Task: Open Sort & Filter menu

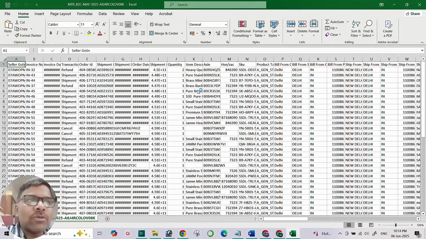Action: tap(356, 29)
